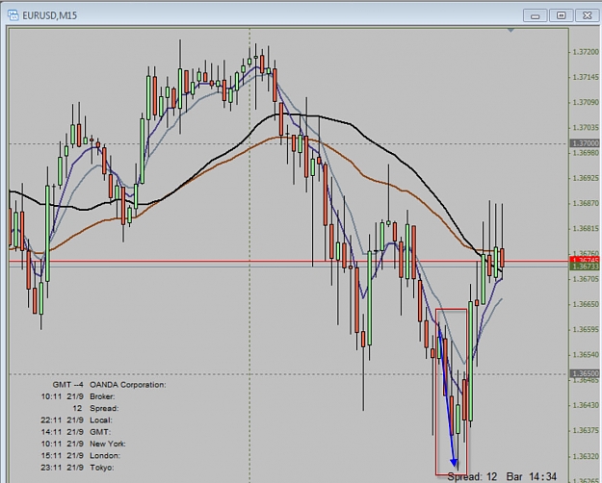Click the EURUSD,M15 window title
Screen dimensions: 602x483
49,15
